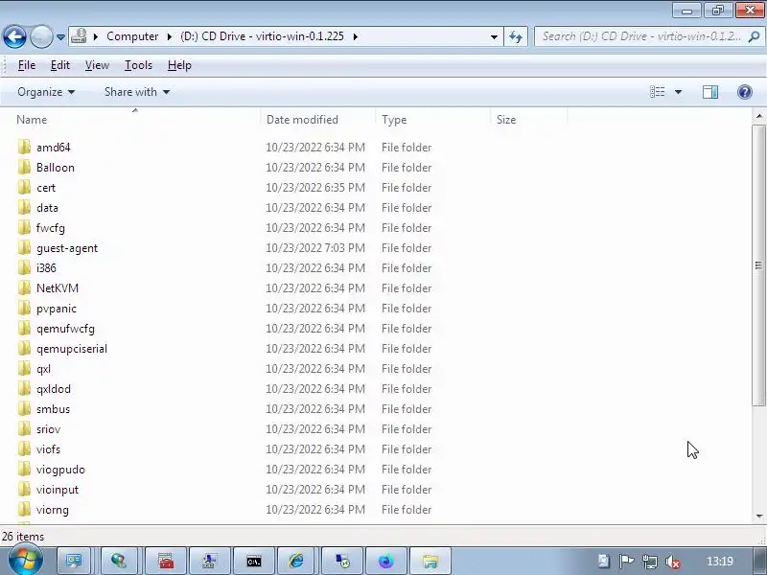Select the viorng folder
Viewport: 767px width, 575px height.
[x=53, y=510]
